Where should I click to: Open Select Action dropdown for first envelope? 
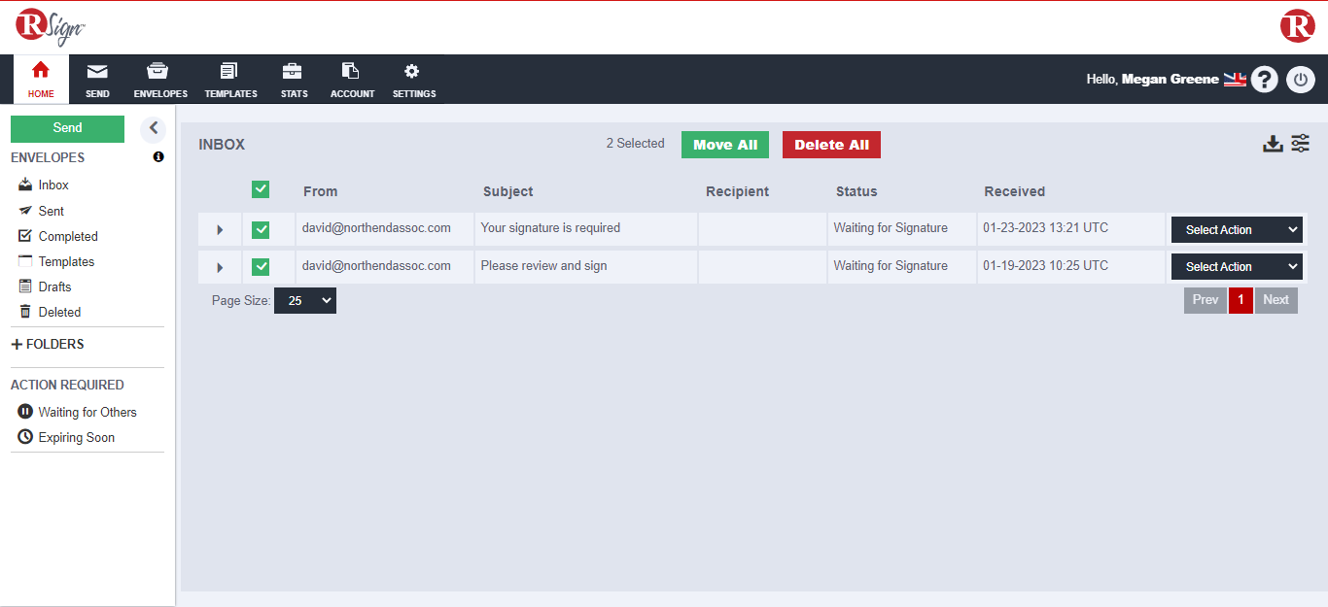pos(1237,230)
